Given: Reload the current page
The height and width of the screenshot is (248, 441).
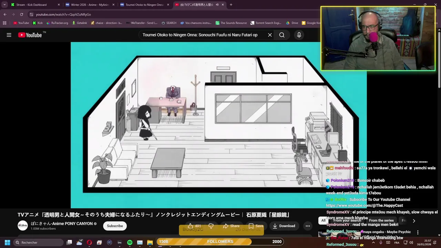Looking at the screenshot, I should tap(21, 14).
